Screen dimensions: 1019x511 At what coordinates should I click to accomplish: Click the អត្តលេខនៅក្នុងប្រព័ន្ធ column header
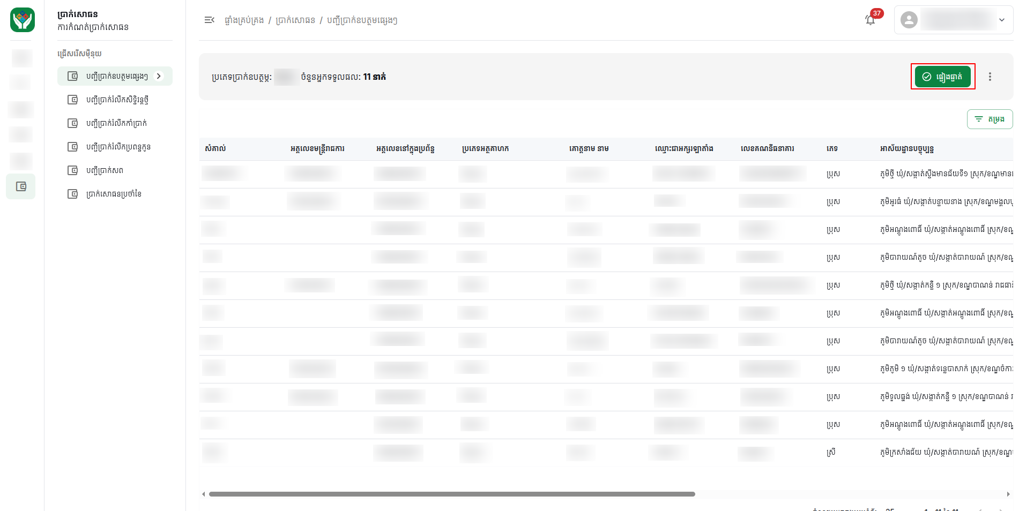[405, 148]
